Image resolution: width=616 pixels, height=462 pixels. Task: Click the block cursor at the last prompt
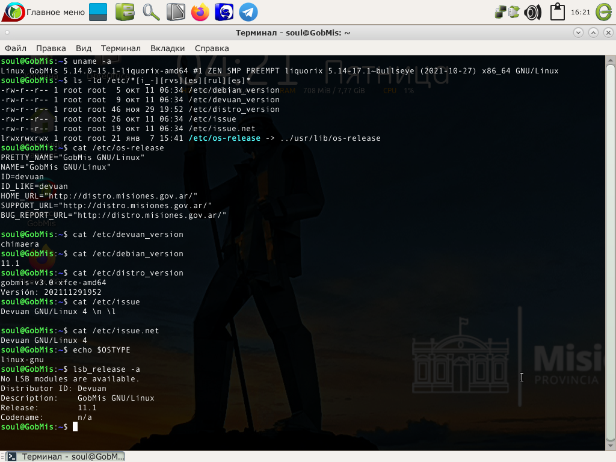[x=75, y=427]
